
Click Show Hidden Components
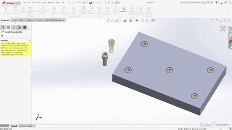(x=74, y=12)
